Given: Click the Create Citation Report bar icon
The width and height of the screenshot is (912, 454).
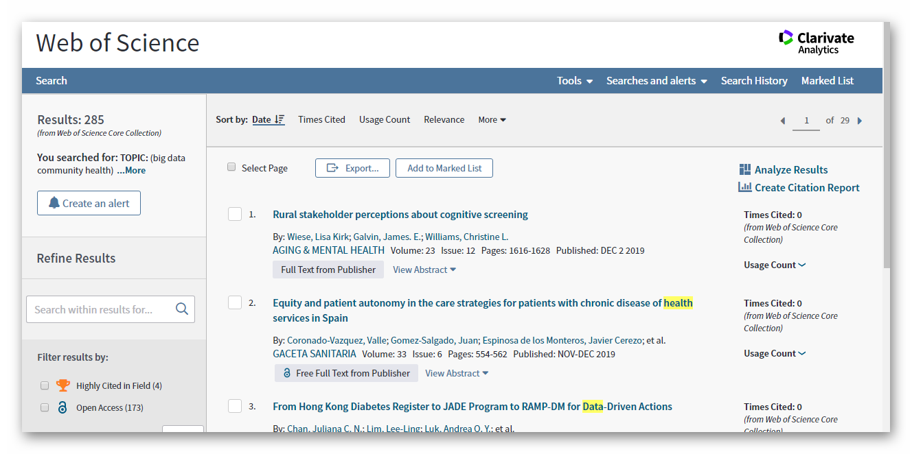Looking at the screenshot, I should coord(745,187).
